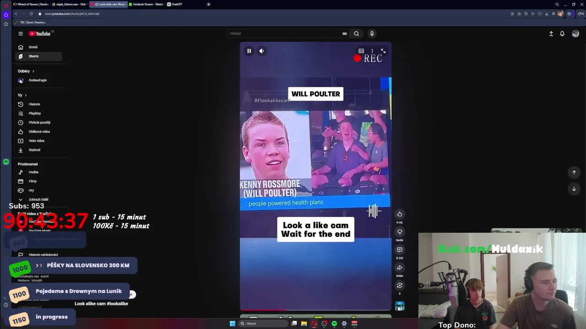The height and width of the screenshot is (329, 586).
Task: Open the Short's three-dot options menu
Action: [372, 51]
